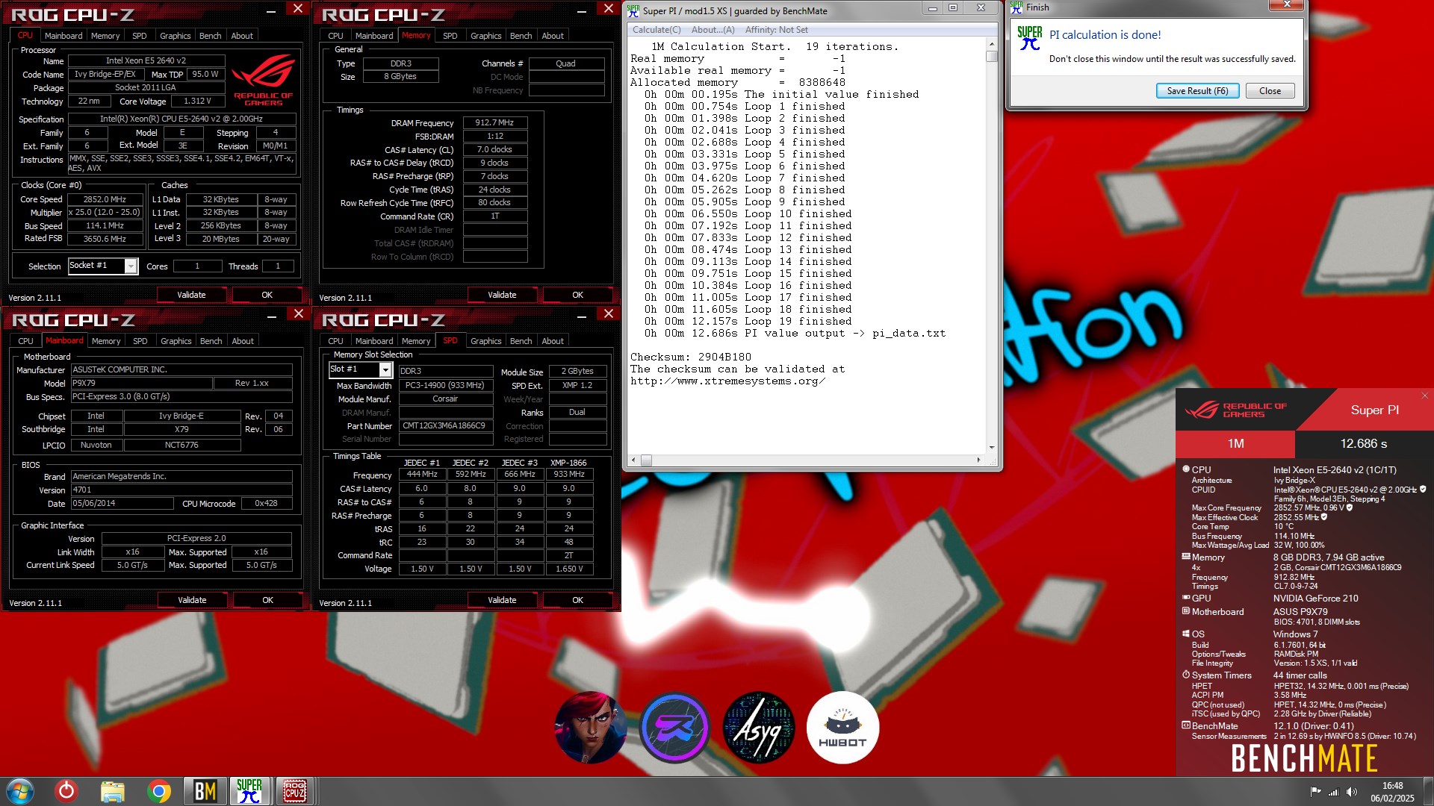Click the network signal tray icon

1333,792
